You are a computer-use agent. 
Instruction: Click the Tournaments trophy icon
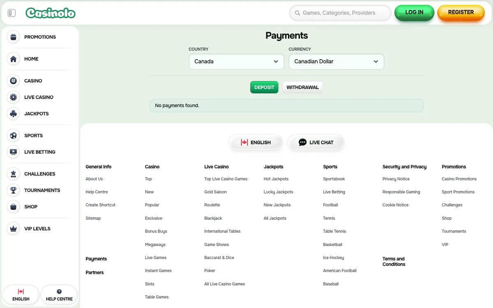coord(13,190)
